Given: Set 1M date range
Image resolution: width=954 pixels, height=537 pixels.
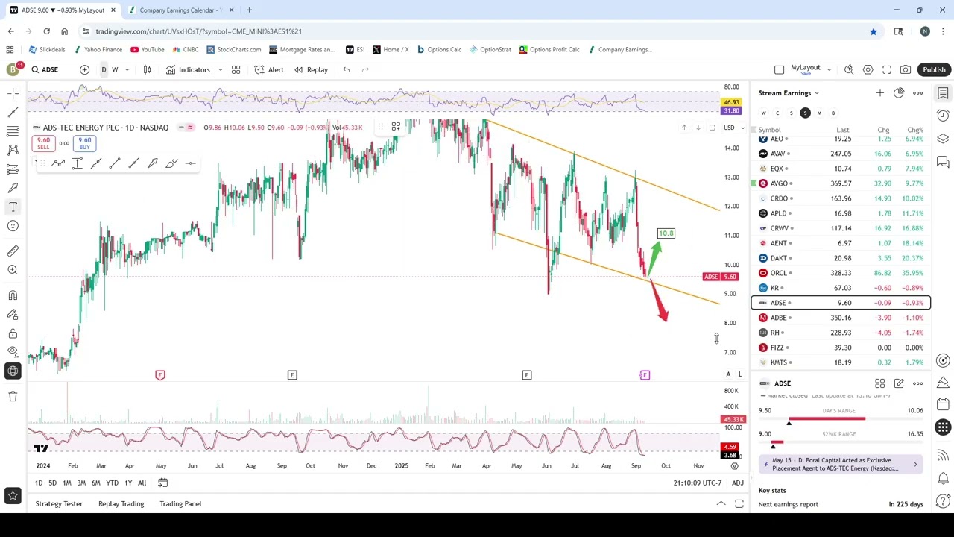Looking at the screenshot, I should 66,483.
